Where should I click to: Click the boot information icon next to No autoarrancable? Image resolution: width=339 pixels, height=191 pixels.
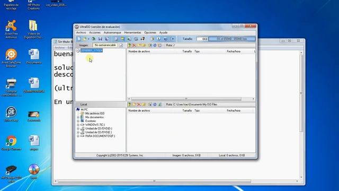(x=121, y=45)
